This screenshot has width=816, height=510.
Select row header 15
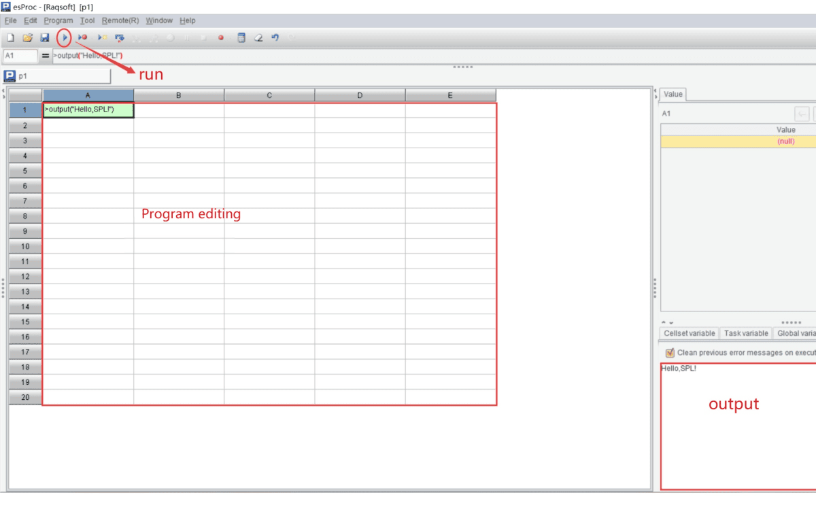tap(25, 322)
